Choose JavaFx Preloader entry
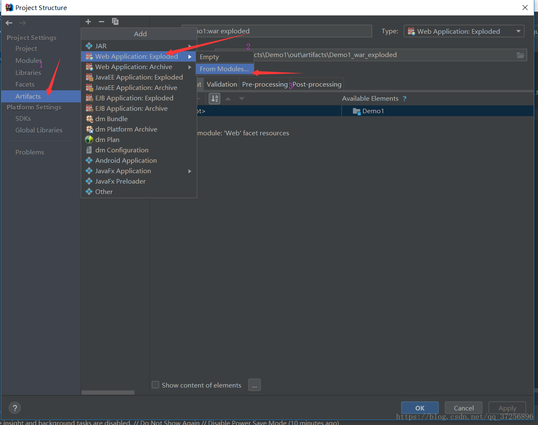 coord(139,181)
